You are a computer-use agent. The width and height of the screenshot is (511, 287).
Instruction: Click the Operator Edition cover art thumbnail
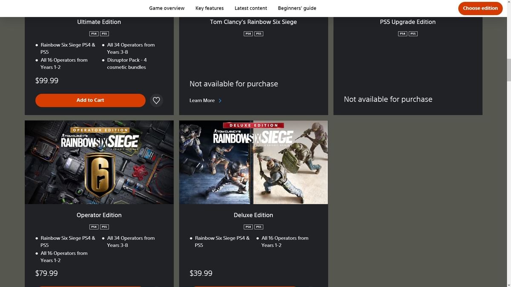(x=99, y=162)
